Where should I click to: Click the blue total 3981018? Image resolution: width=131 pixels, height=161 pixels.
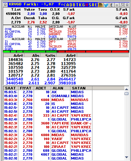(67, 83)
